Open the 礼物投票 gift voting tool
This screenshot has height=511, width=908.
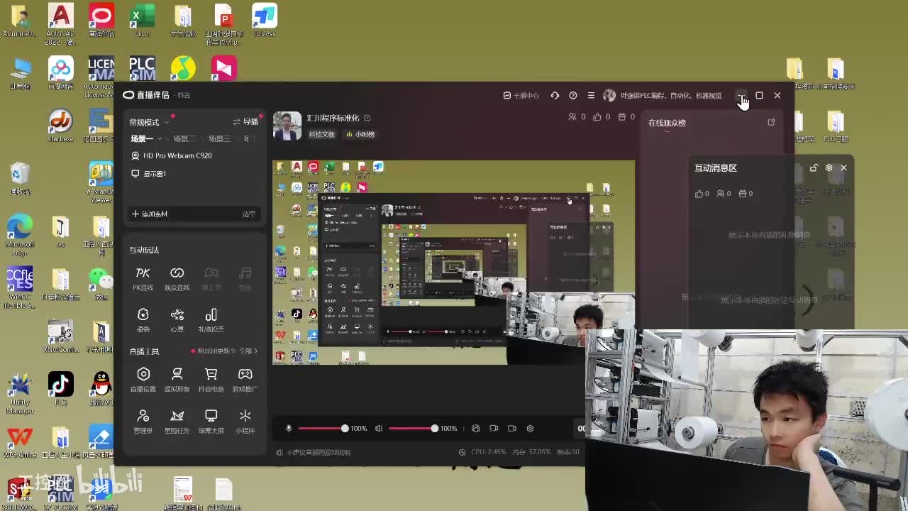(x=211, y=320)
